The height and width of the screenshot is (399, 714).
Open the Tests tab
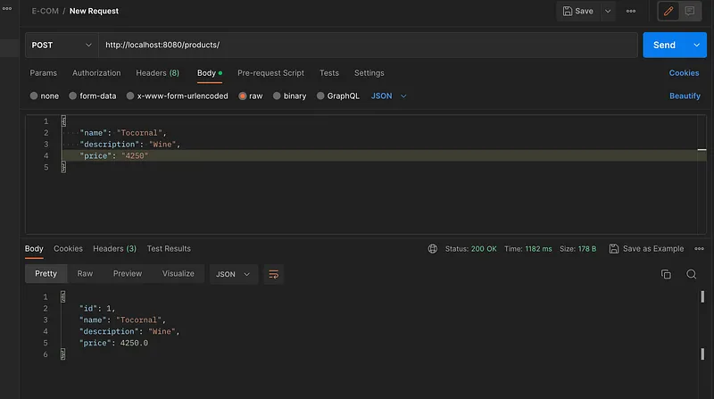328,73
